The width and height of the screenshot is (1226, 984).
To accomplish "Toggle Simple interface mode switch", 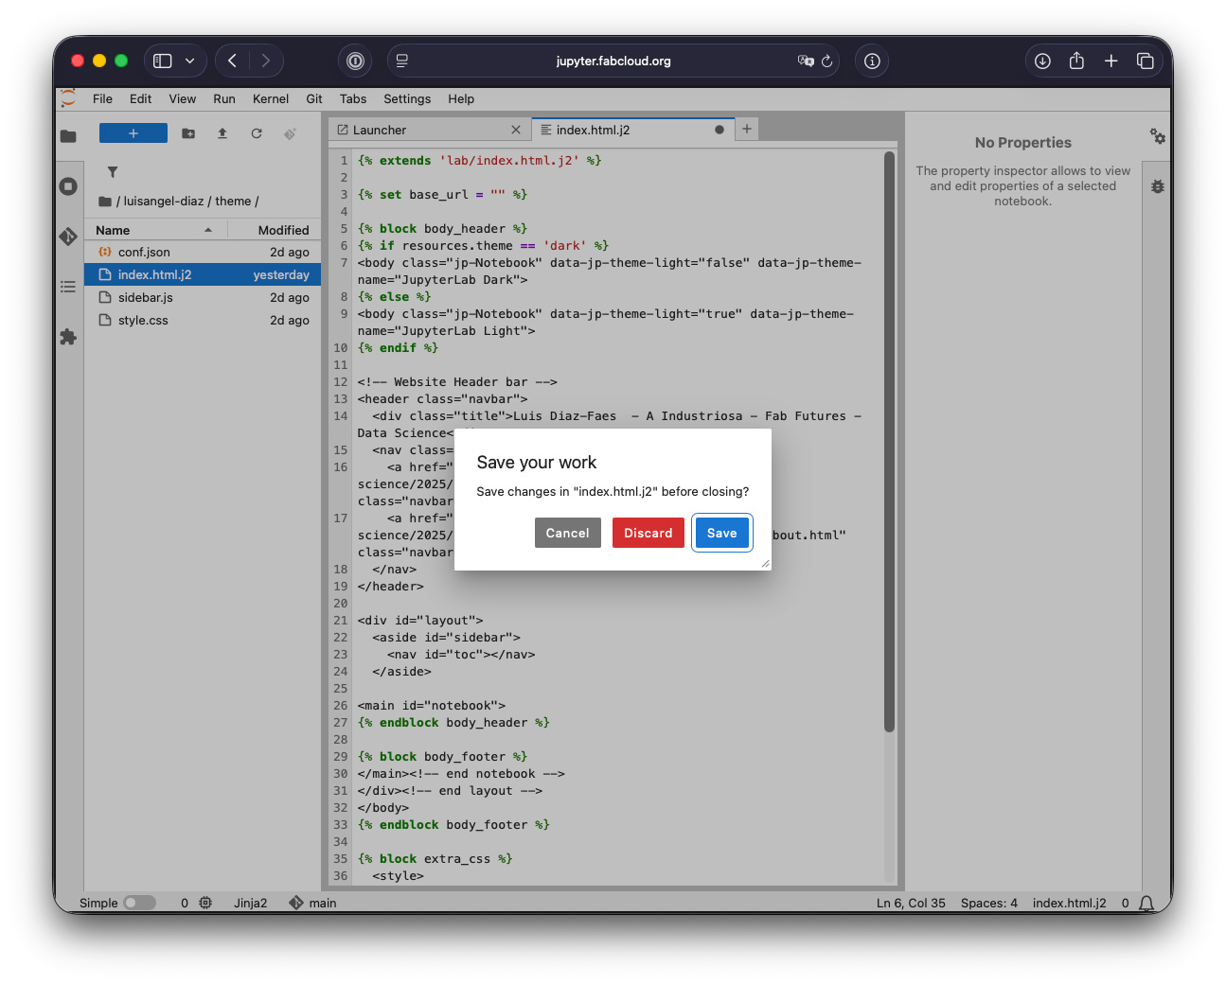I will (x=139, y=903).
